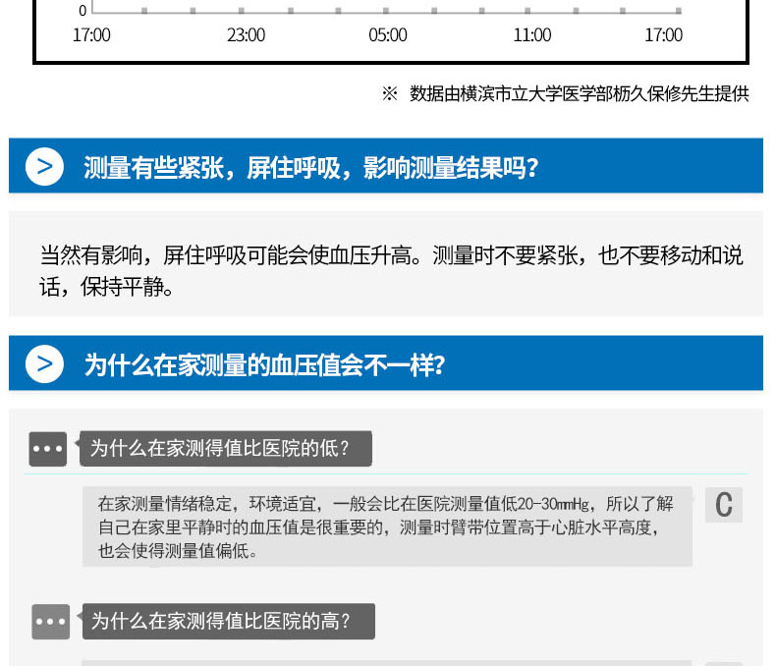Click the arrow icon beside 为什么在家测量的血压值会不一样 heading

[44, 364]
